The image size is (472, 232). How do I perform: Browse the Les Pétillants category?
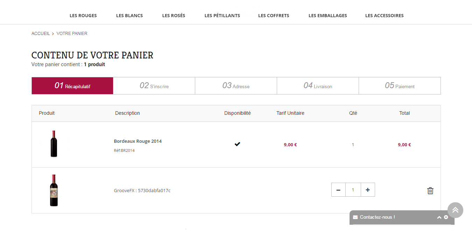tap(222, 15)
